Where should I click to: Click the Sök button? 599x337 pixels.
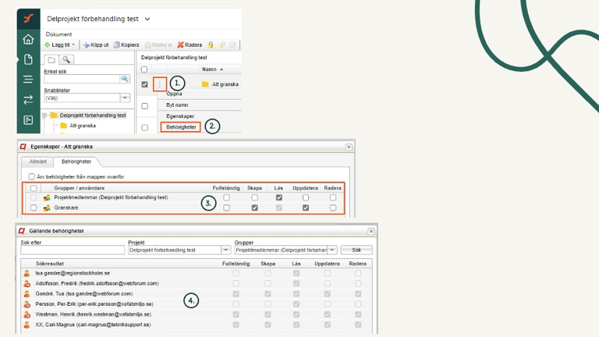pyautogui.click(x=356, y=250)
